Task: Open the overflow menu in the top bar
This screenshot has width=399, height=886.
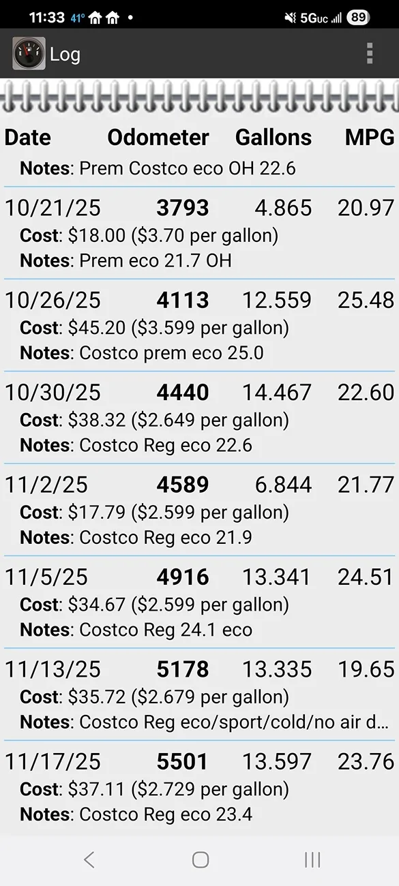Action: point(370,54)
